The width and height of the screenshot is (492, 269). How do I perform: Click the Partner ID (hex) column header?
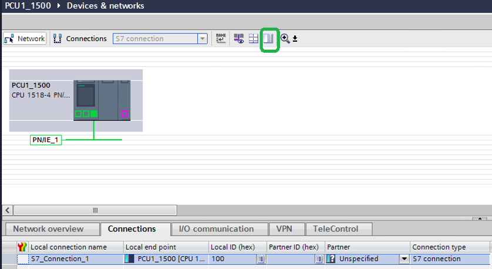pos(295,247)
